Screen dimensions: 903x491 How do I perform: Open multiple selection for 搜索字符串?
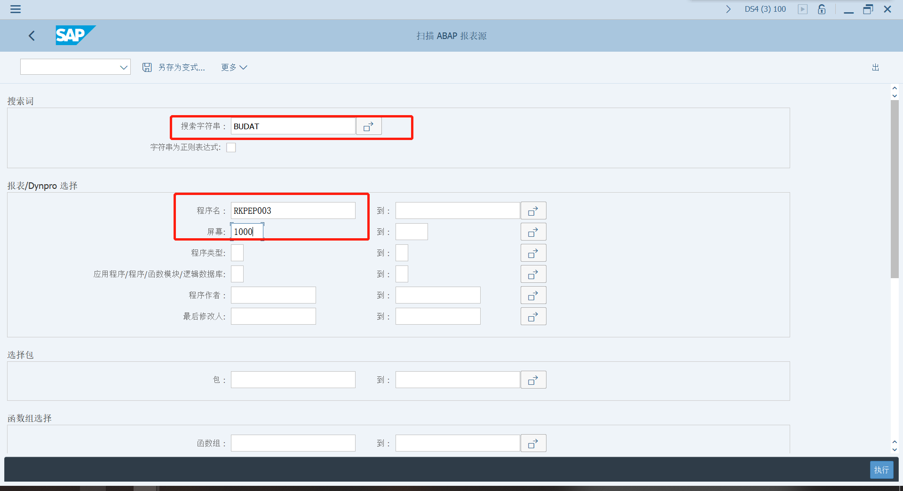[369, 126]
